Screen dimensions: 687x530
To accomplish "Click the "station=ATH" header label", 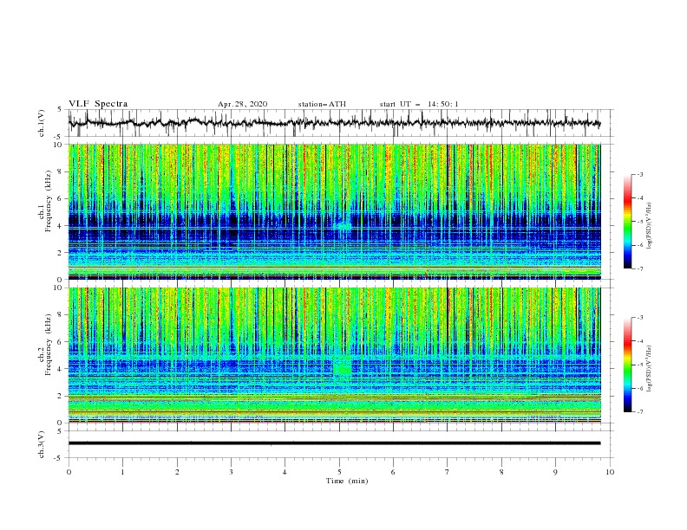I will click(x=322, y=104).
